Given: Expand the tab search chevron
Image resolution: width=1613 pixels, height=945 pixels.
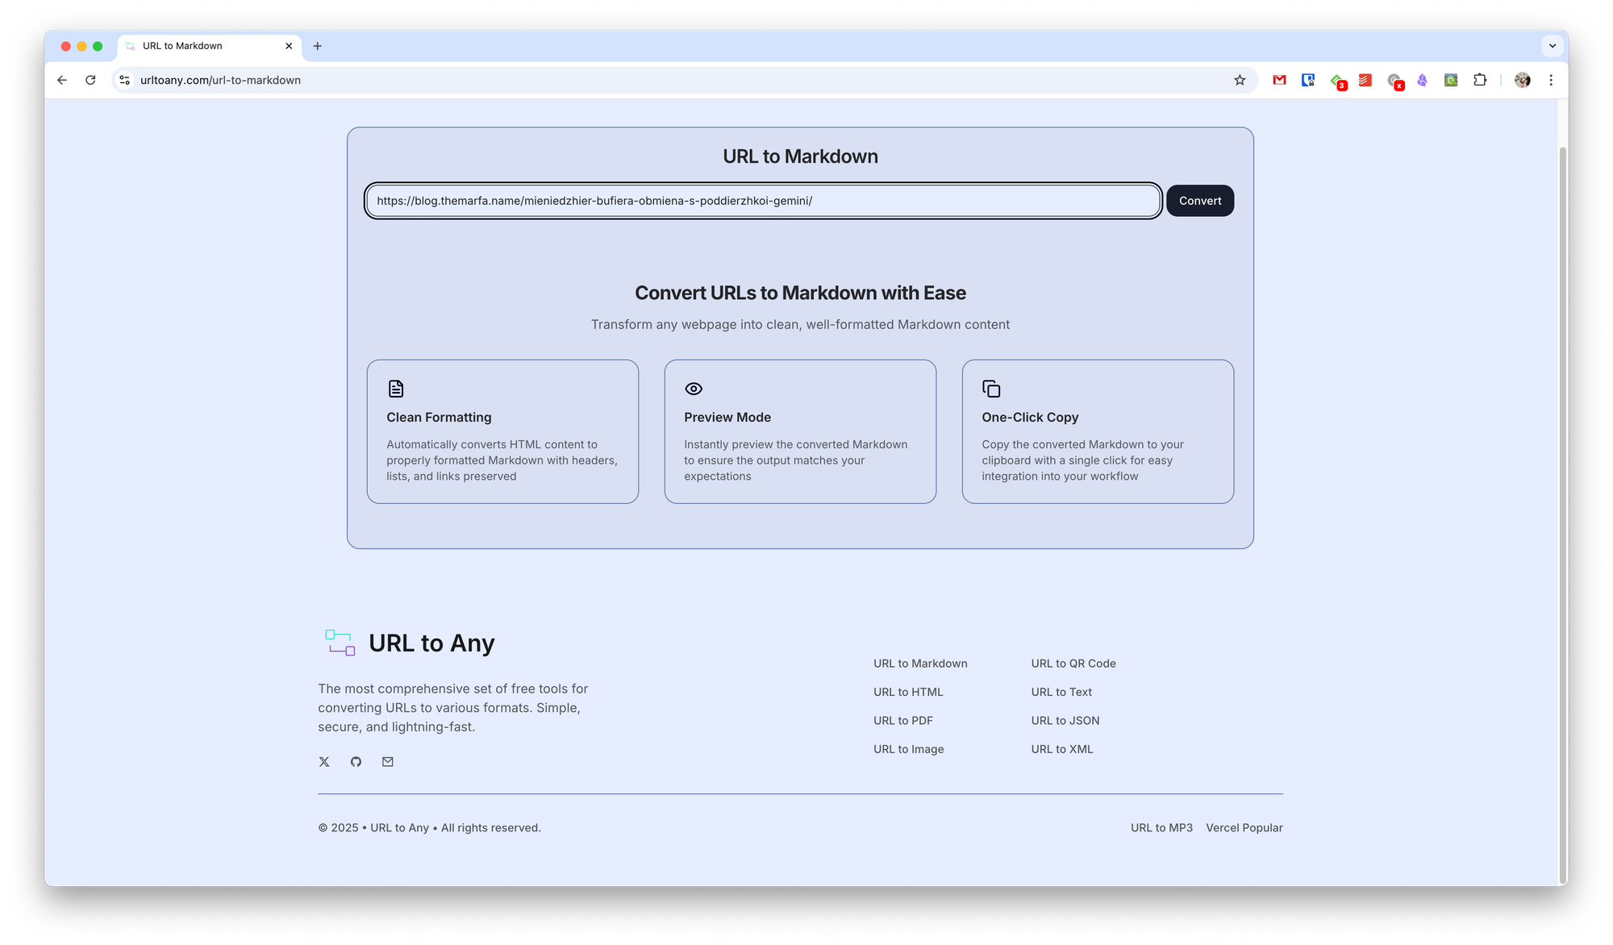Looking at the screenshot, I should 1552,46.
